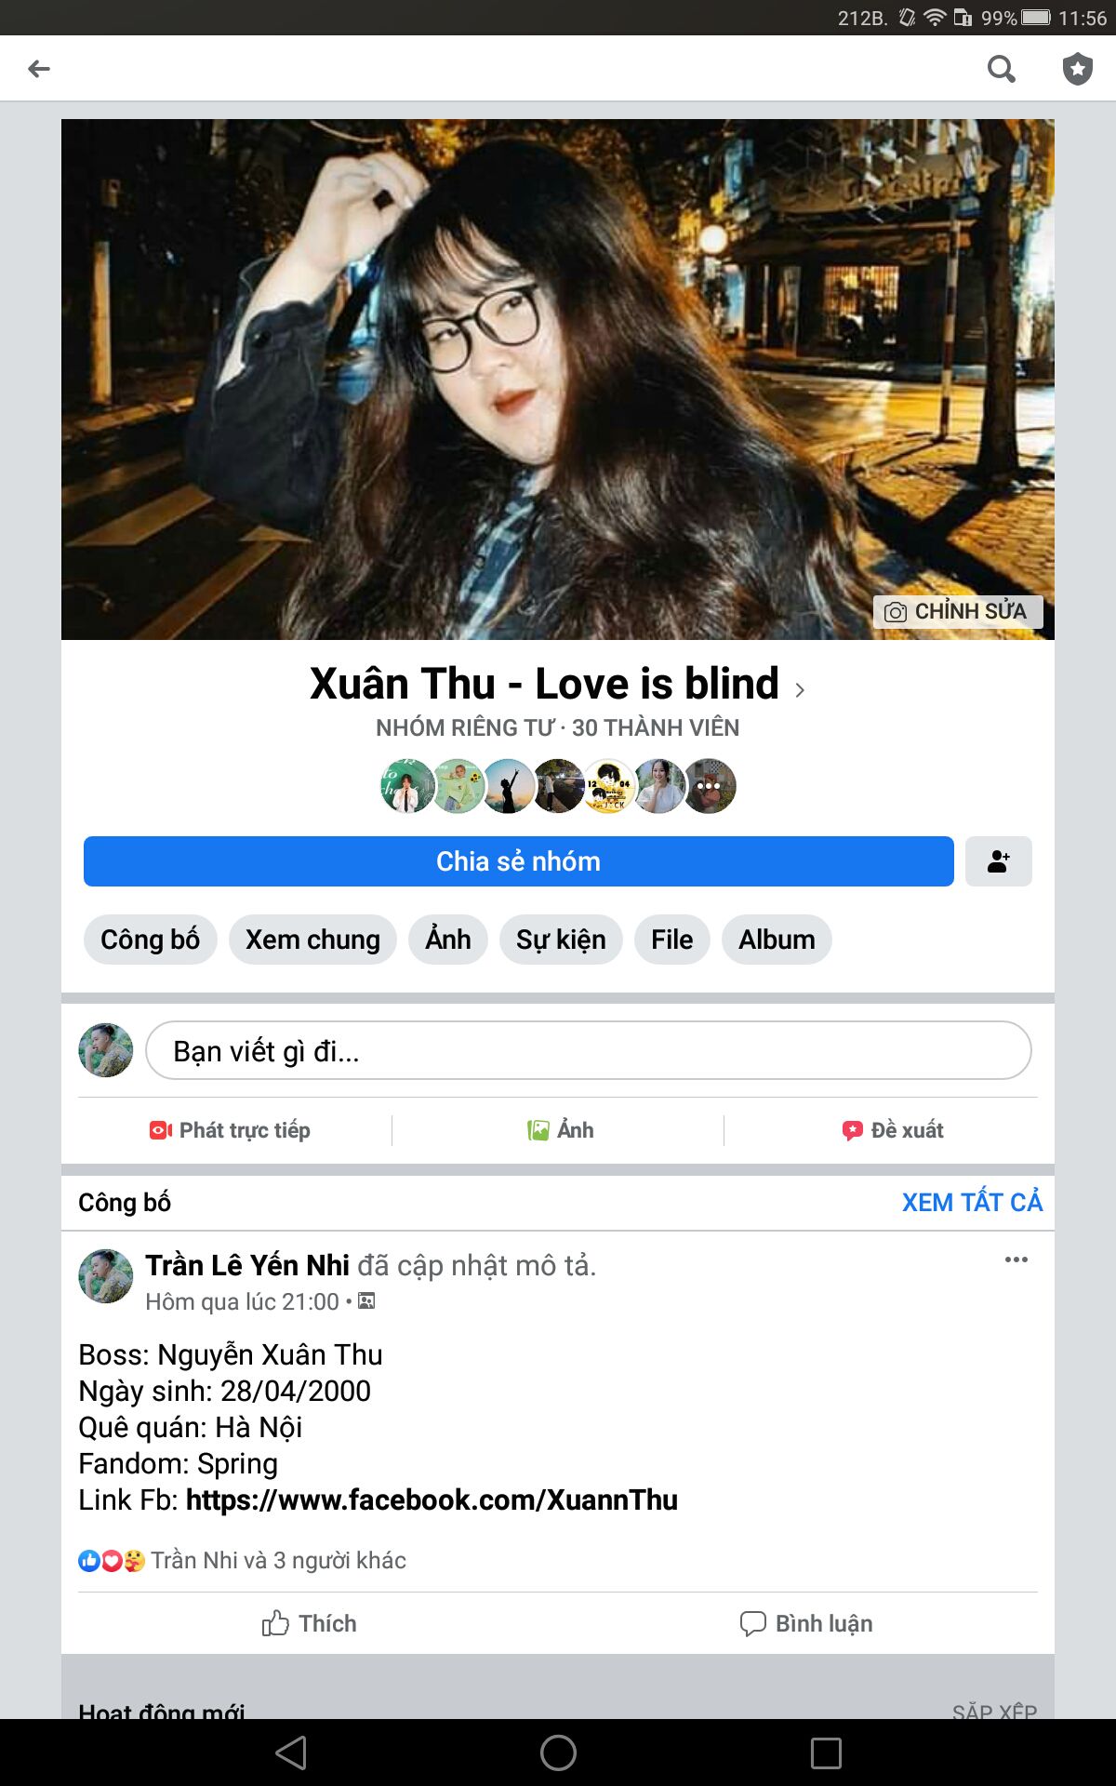This screenshot has width=1116, height=1786.
Task: Open XEM TẤT CẢ announcements link
Action: pyautogui.click(x=972, y=1202)
